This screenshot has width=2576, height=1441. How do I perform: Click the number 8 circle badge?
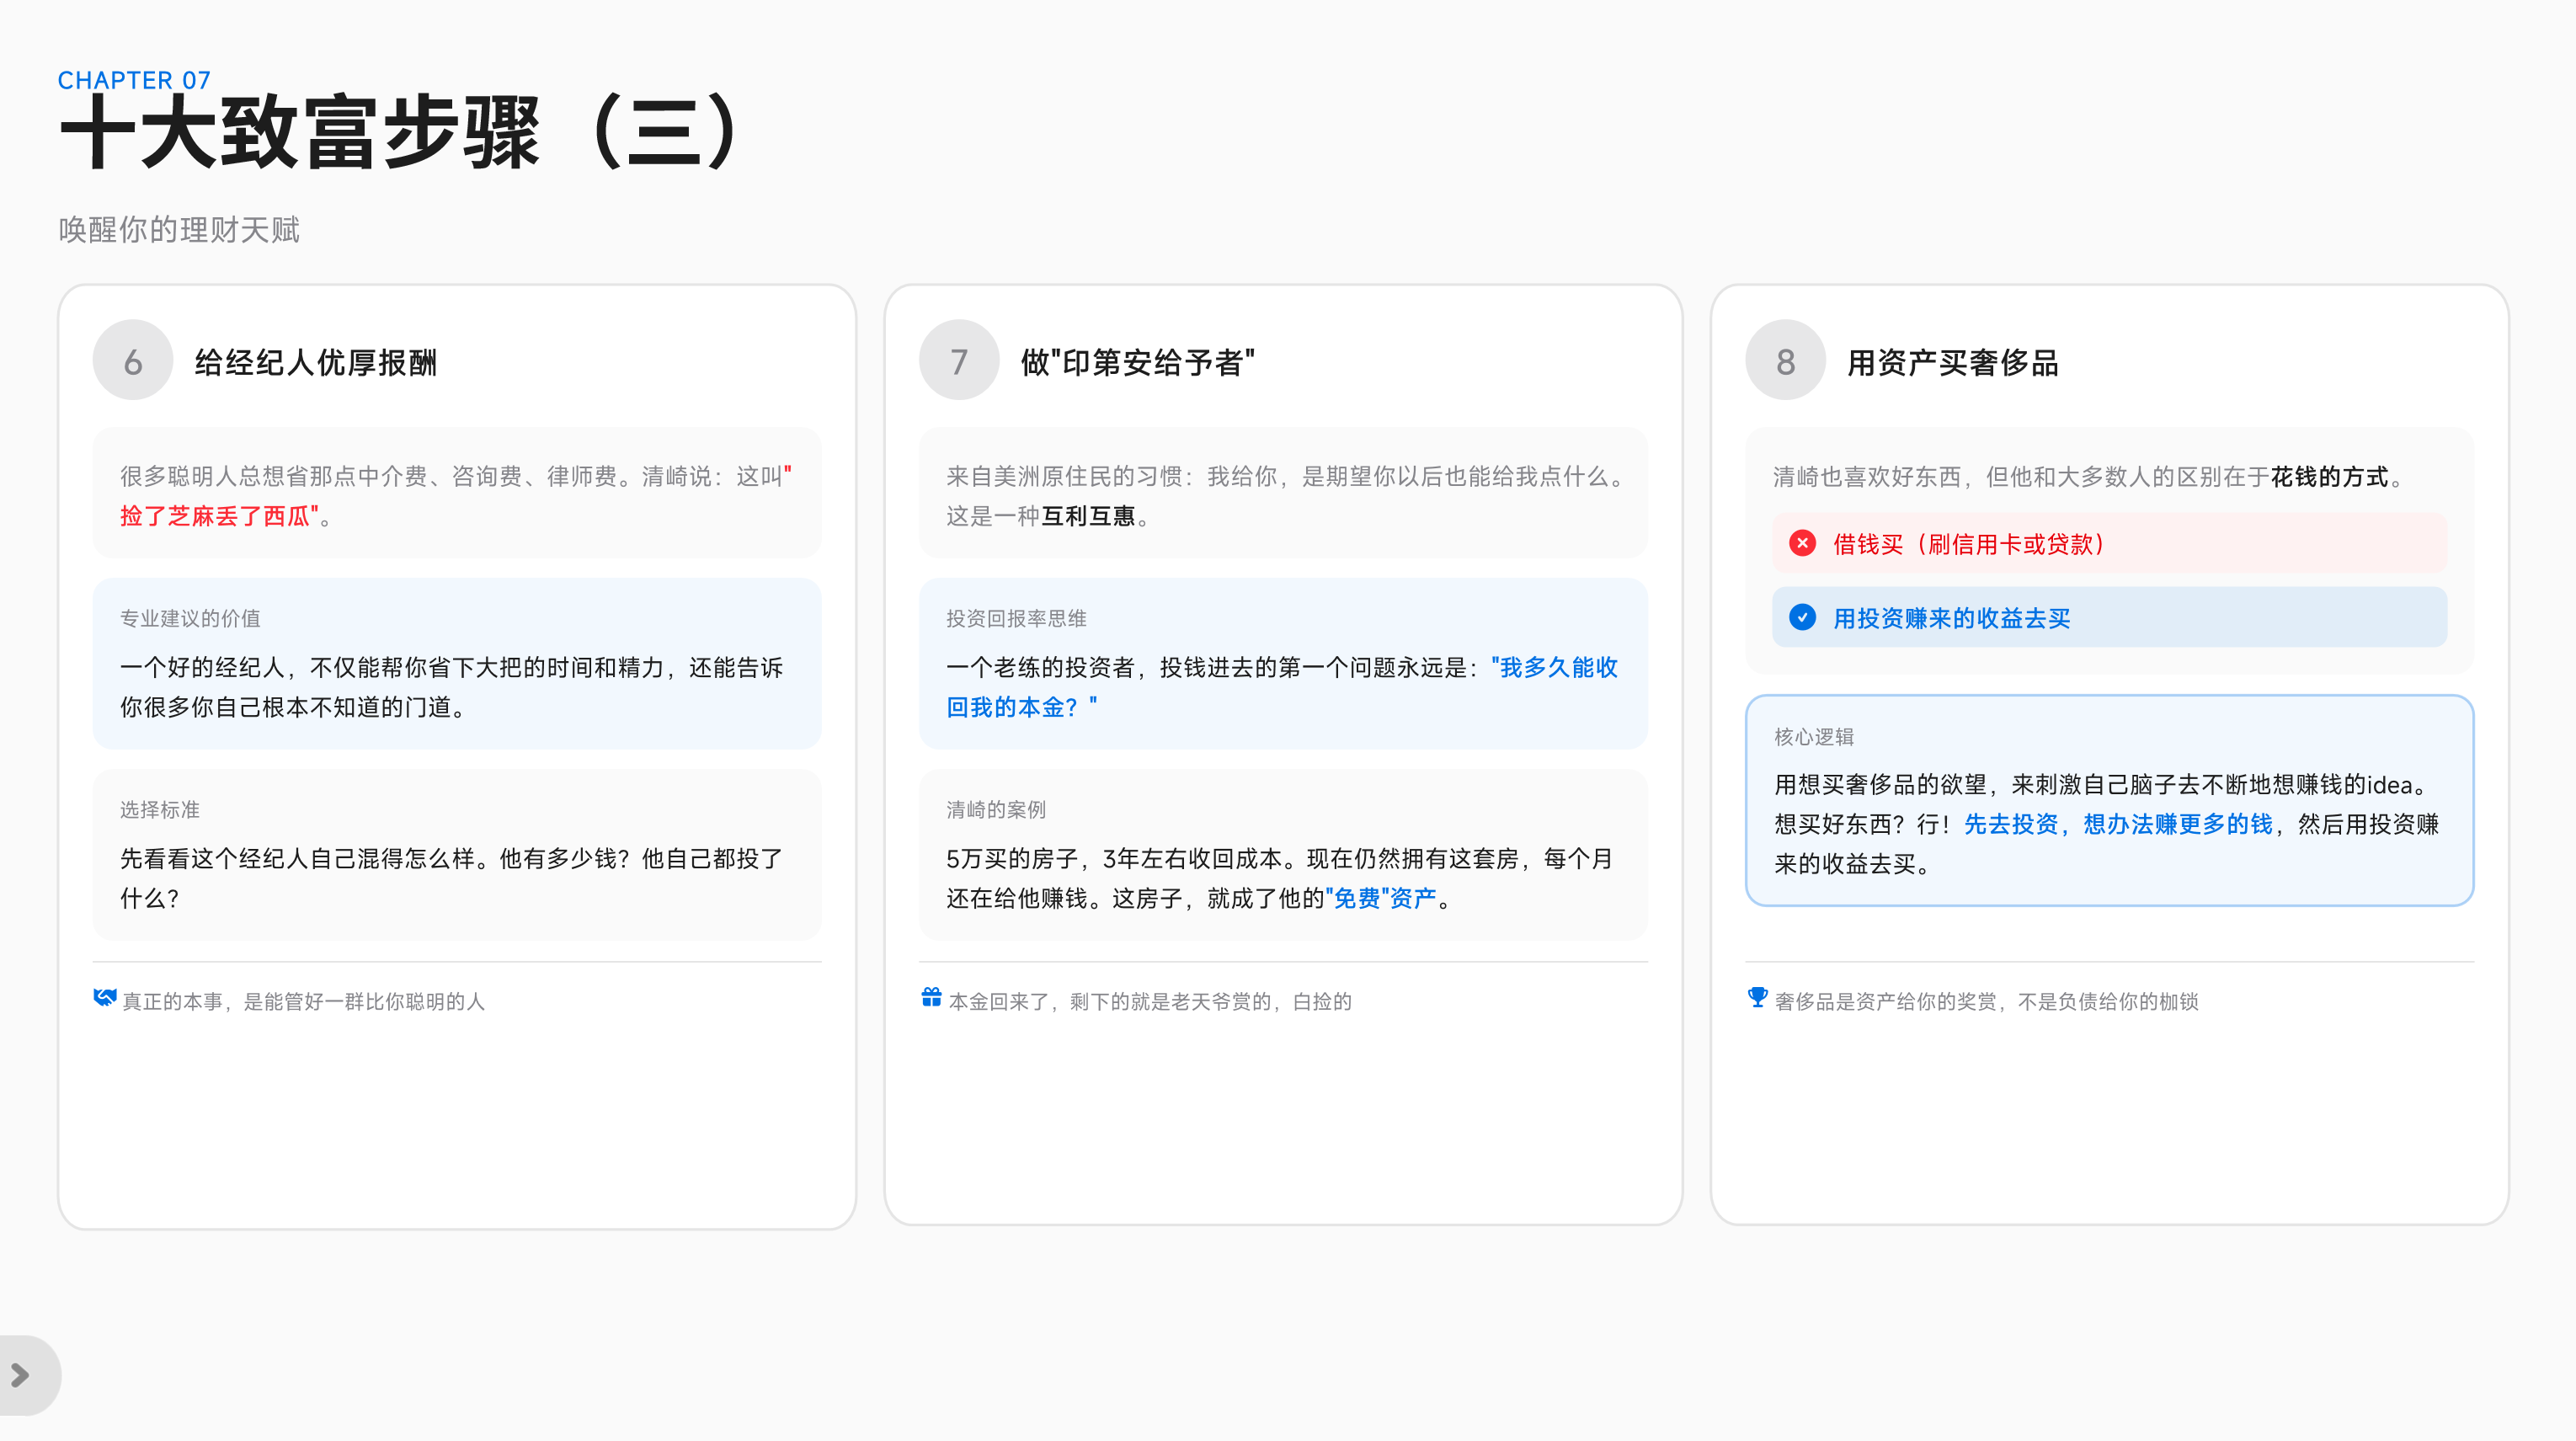coord(1785,360)
